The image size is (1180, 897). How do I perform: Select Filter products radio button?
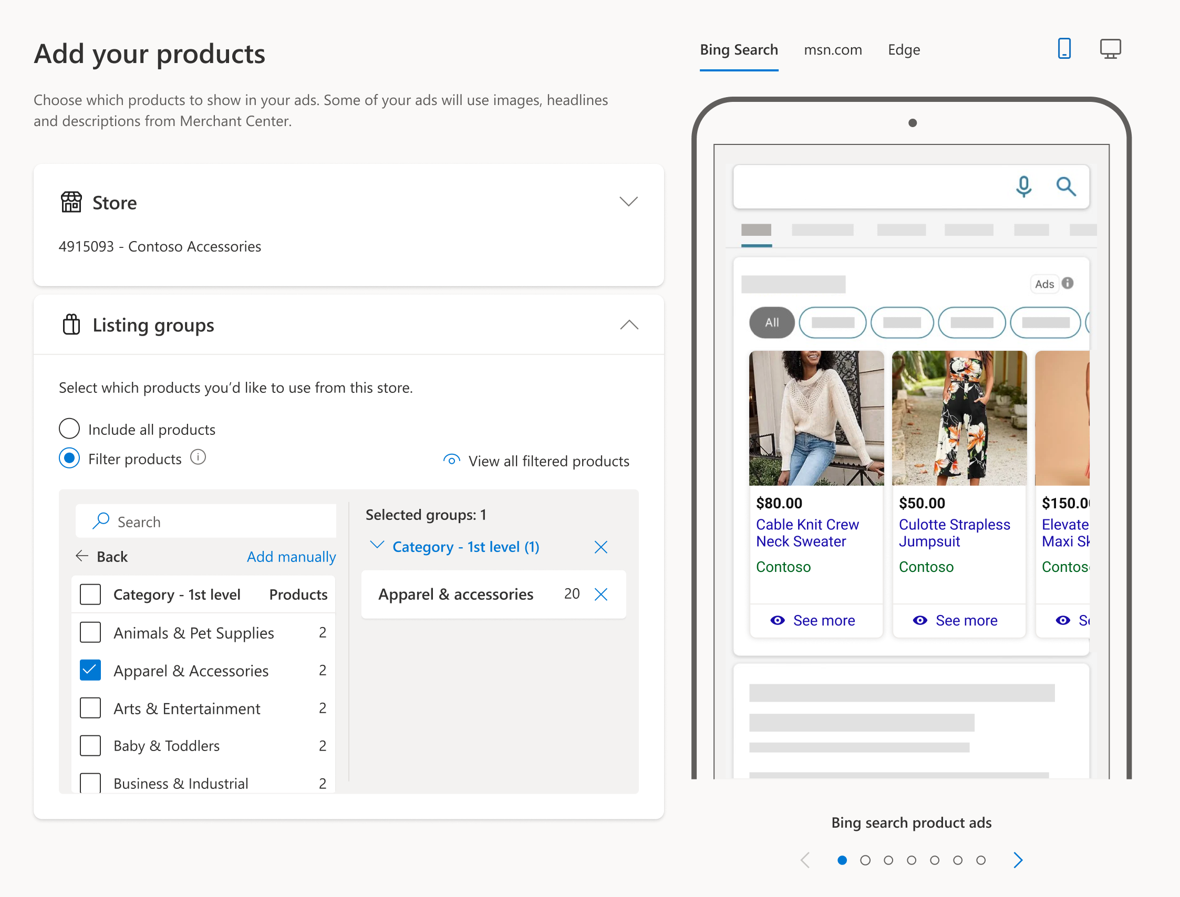coord(69,458)
